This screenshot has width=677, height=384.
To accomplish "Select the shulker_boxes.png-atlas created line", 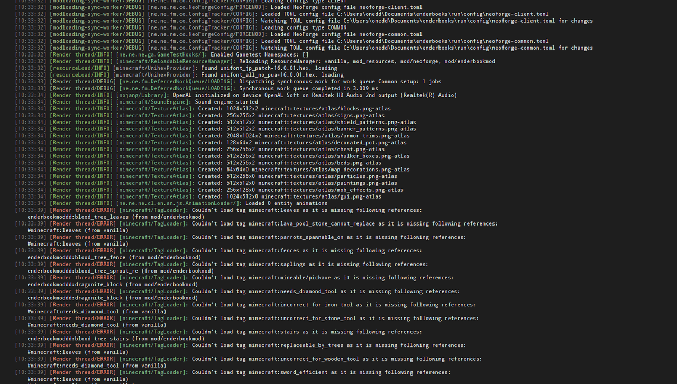I will 212,156.
